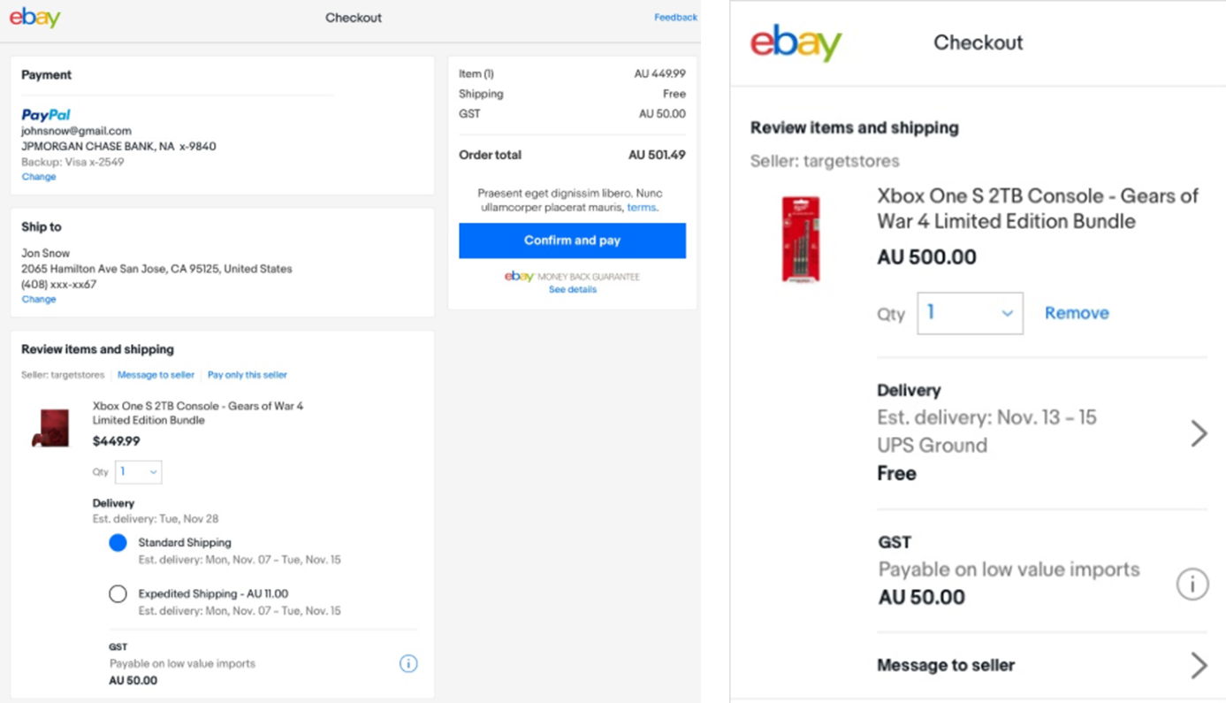1226x703 pixels.
Task: Click Remove link next to quantity
Action: tap(1077, 313)
